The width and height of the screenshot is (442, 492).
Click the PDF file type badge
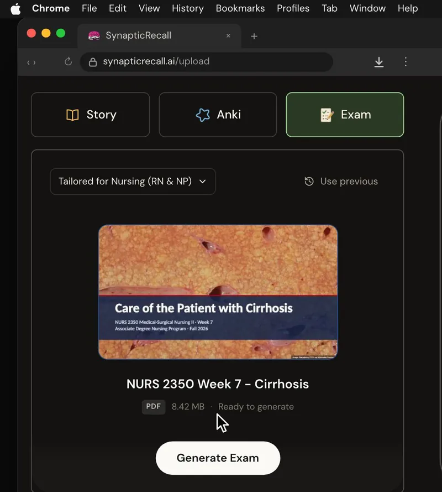[x=154, y=407]
